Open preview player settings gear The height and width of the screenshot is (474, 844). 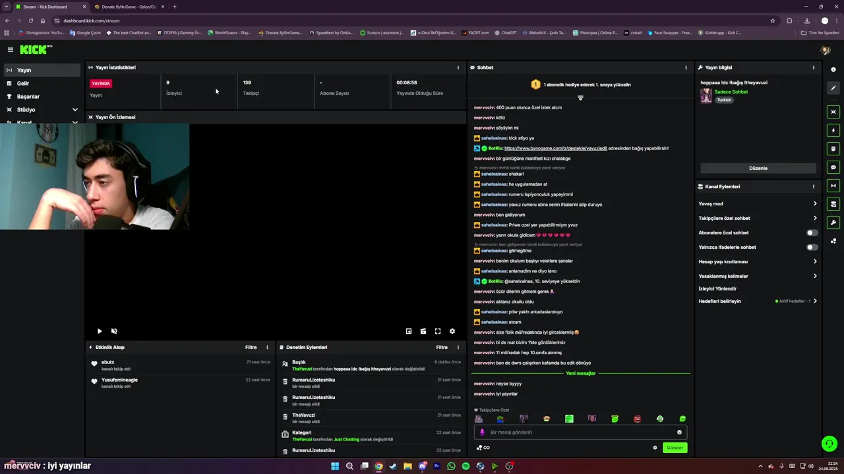coord(452,331)
